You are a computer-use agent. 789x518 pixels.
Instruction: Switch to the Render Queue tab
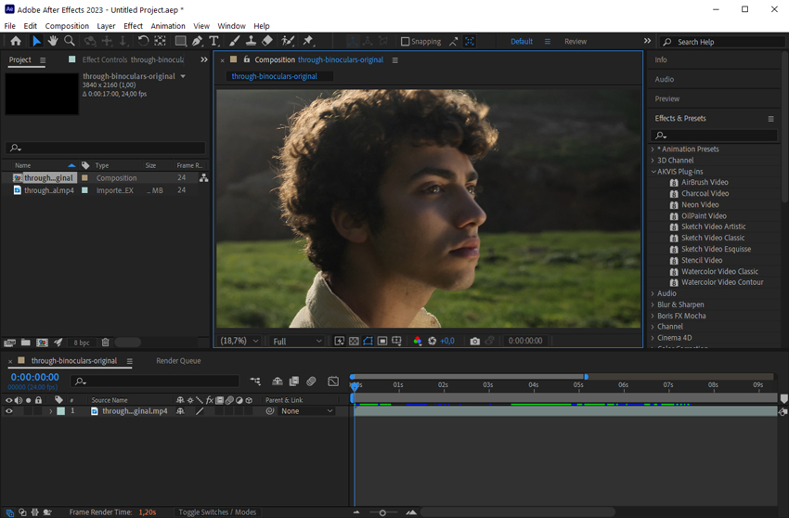178,360
